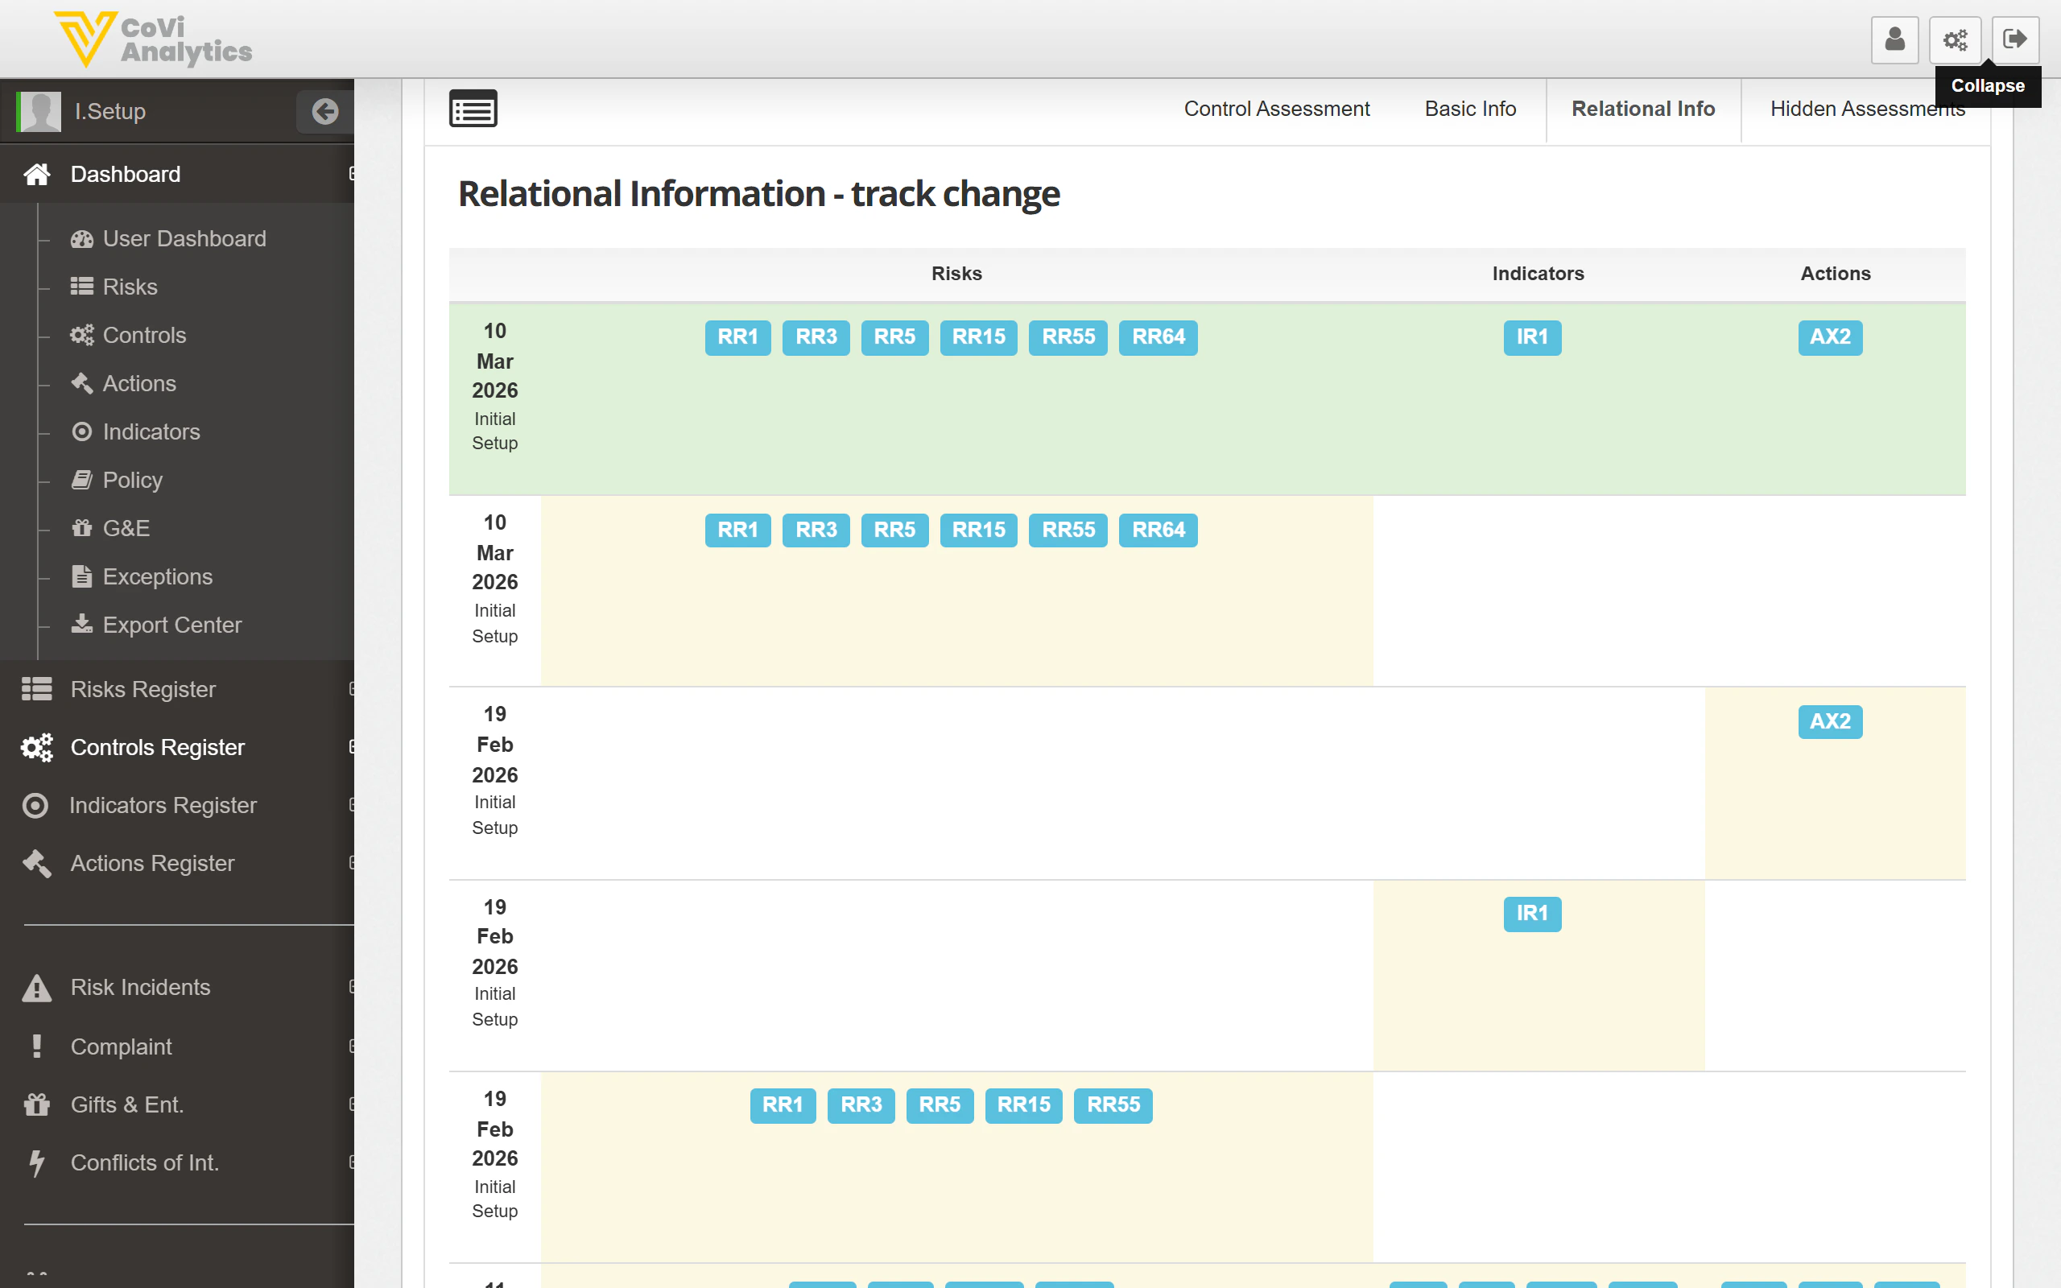This screenshot has height=1288, width=2061.
Task: Open the AX2 action tag in the green row
Action: tap(1830, 337)
